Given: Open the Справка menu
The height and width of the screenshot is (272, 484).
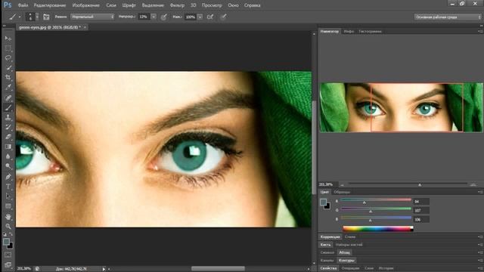Looking at the screenshot, I should (x=252, y=5).
